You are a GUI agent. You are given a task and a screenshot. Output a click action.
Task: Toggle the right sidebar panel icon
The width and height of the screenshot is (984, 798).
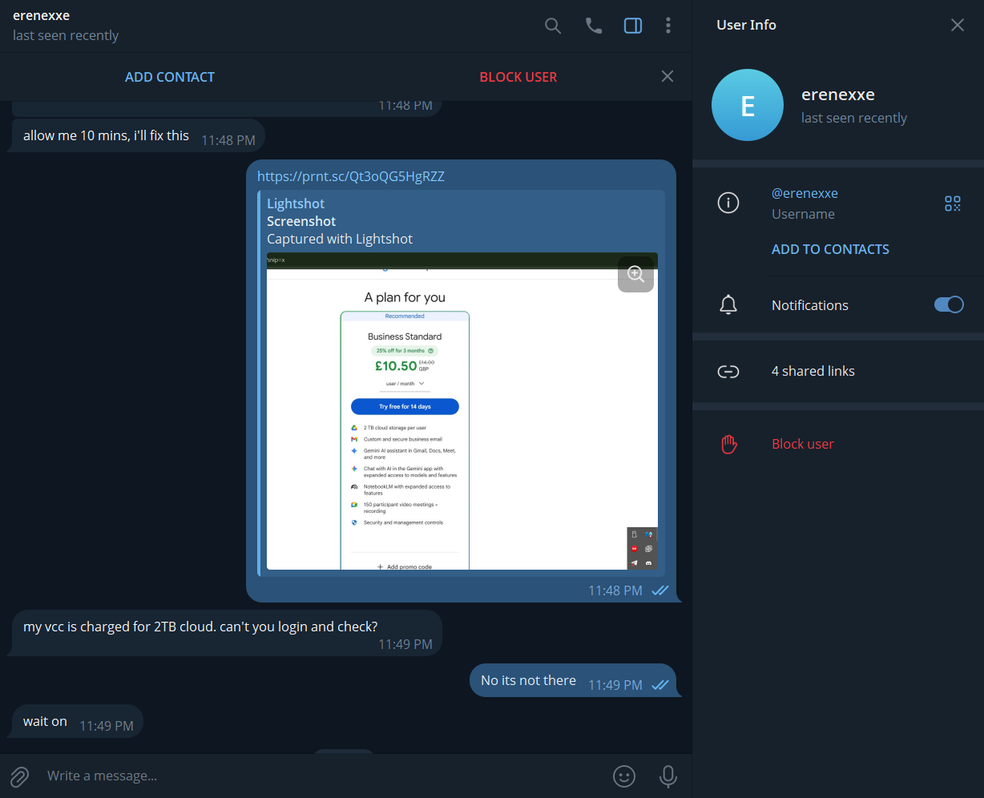click(x=633, y=26)
